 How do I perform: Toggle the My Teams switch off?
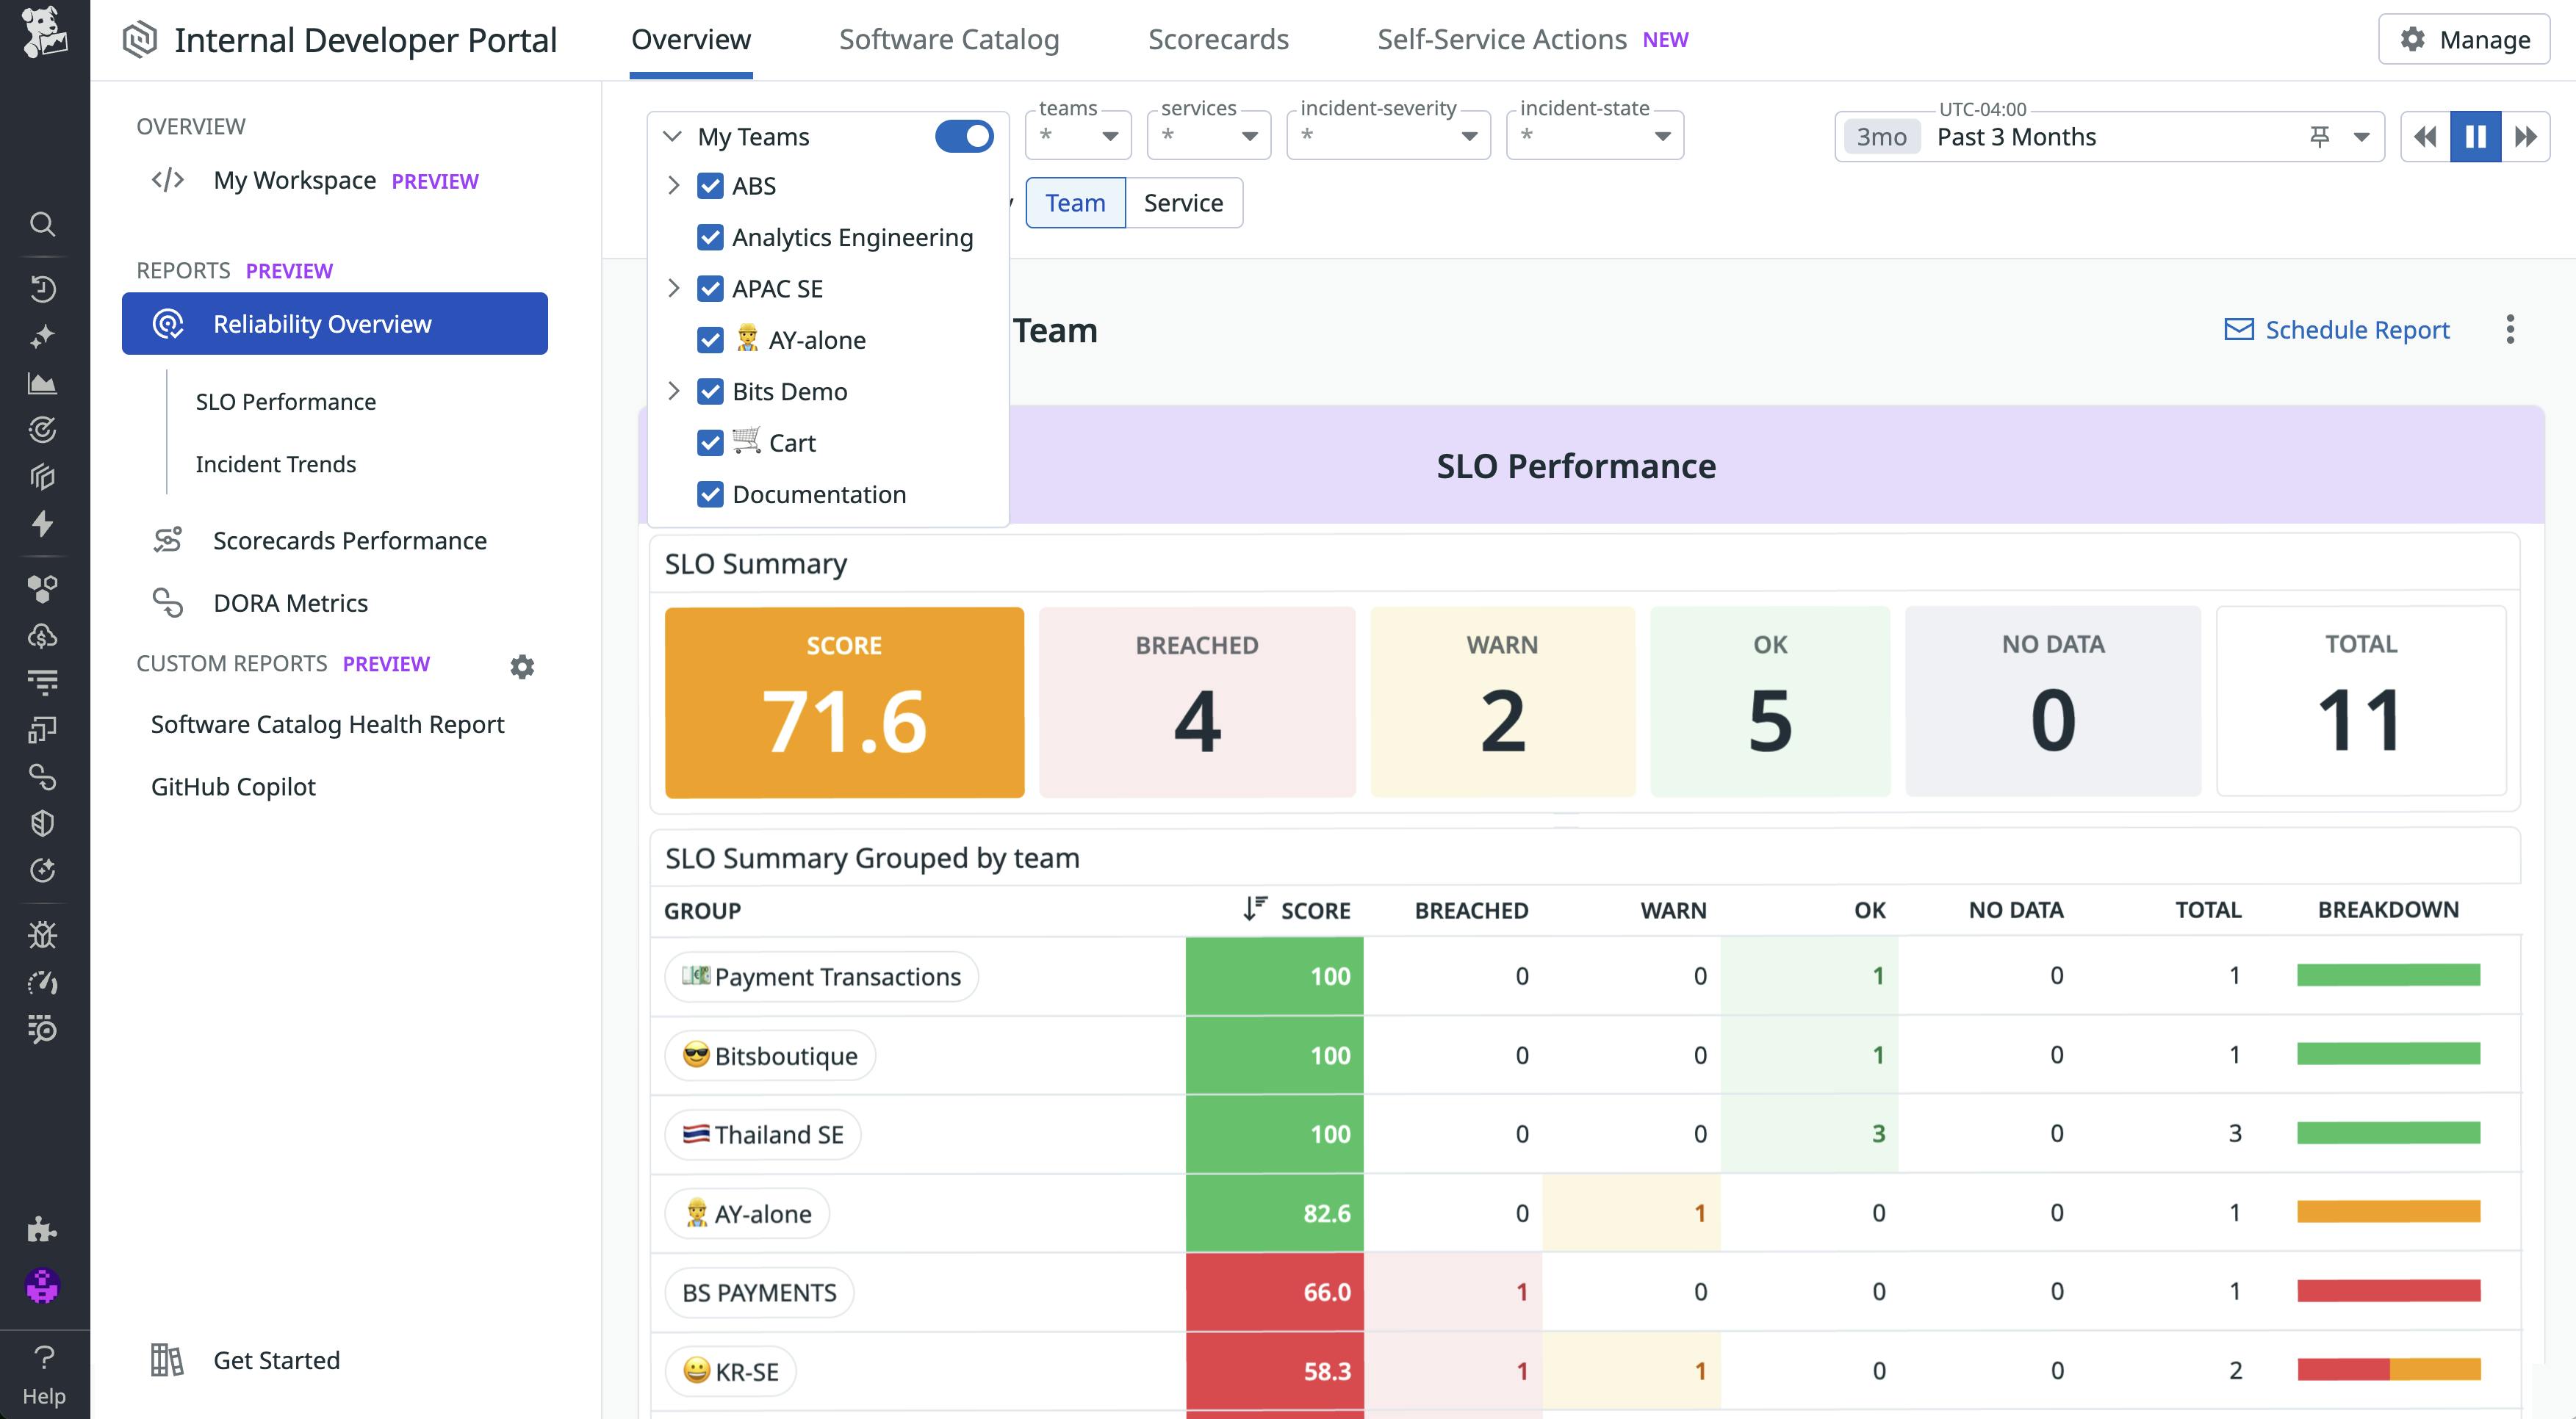963,136
